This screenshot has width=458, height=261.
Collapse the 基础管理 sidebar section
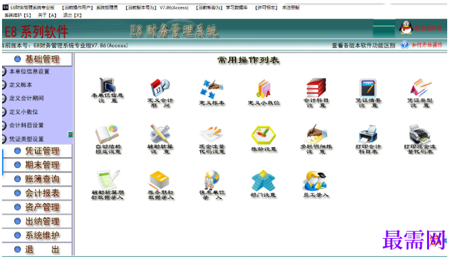coord(37,59)
